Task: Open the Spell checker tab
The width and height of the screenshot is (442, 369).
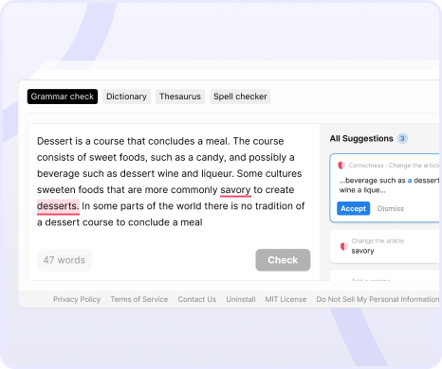Action: [240, 97]
